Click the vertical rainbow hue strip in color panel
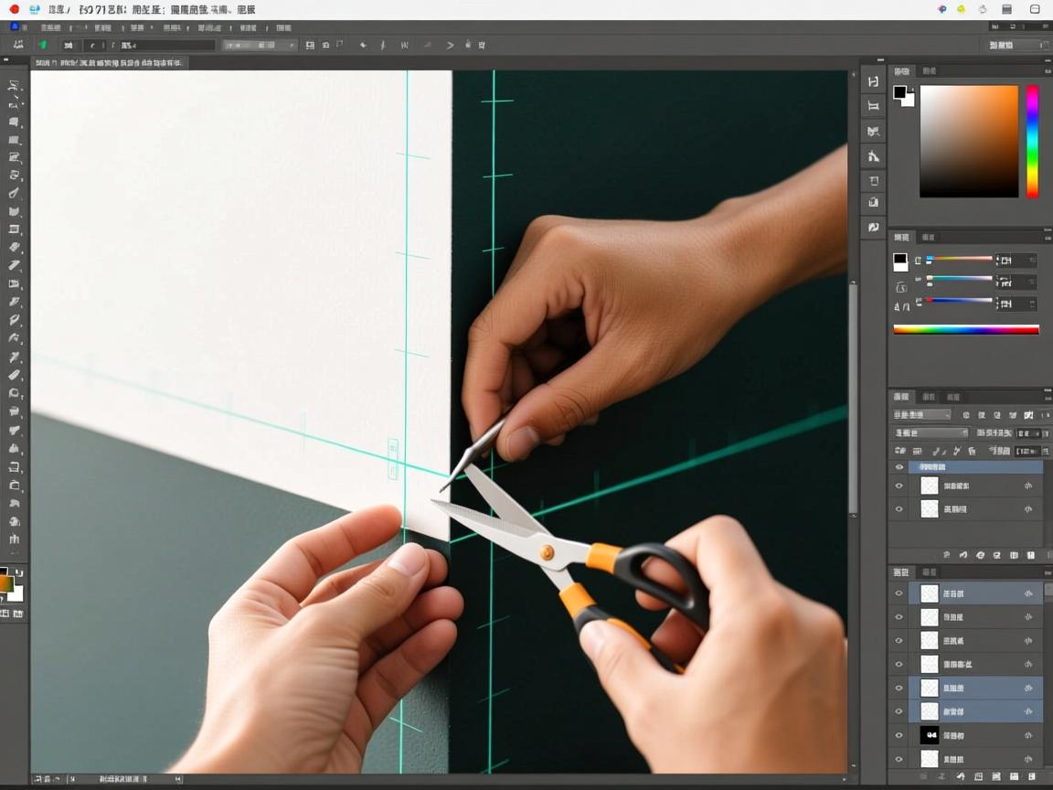The height and width of the screenshot is (790, 1053). tap(1032, 141)
